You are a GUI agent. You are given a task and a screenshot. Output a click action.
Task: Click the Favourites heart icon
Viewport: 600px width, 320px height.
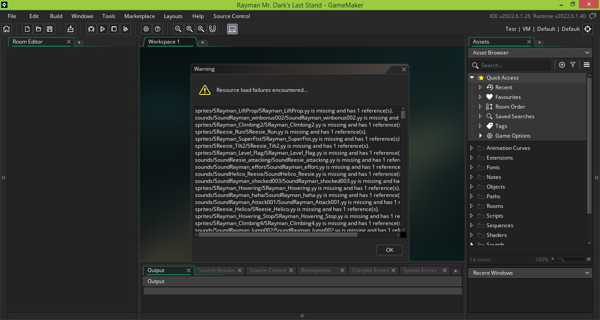pos(490,97)
